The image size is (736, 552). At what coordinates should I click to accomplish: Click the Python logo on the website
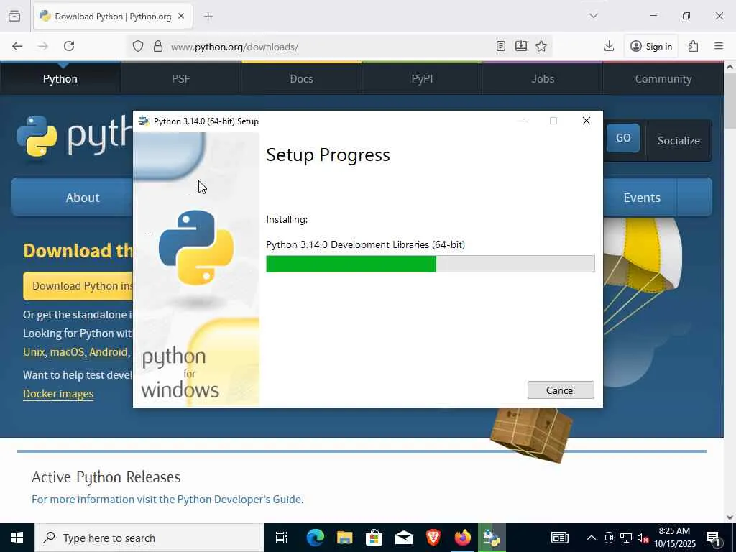tap(74, 136)
